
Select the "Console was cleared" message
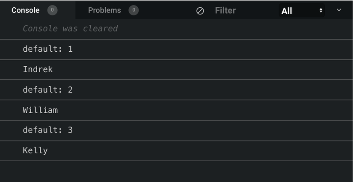(x=70, y=29)
